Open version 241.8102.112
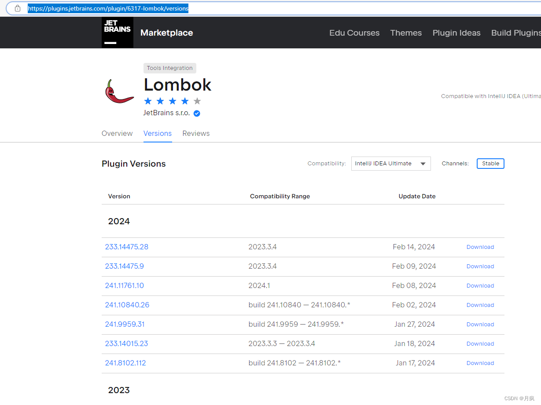541x405 pixels. 125,363
